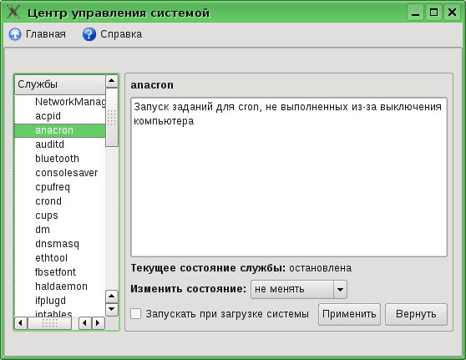
Task: Select dm service
Action: click(x=60, y=230)
